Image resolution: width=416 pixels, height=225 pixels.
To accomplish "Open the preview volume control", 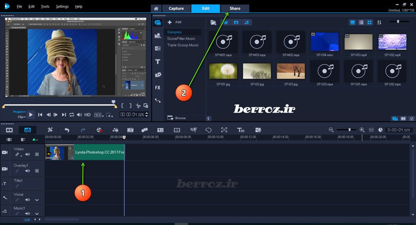I will pos(79,115).
